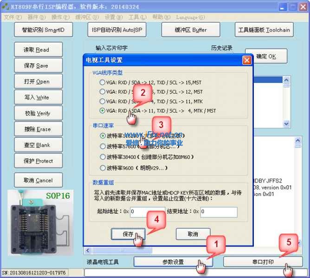Open 参数设置 parameter settings
310x278 pixels.
pos(173,262)
